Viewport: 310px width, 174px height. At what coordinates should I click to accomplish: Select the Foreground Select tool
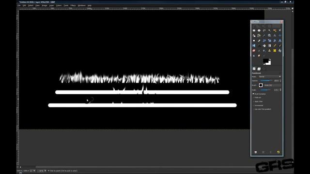pyautogui.click(x=254, y=35)
